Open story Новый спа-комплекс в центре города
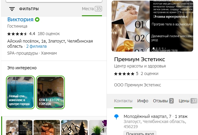The image size is (198, 135). pyautogui.click(x=20, y=92)
